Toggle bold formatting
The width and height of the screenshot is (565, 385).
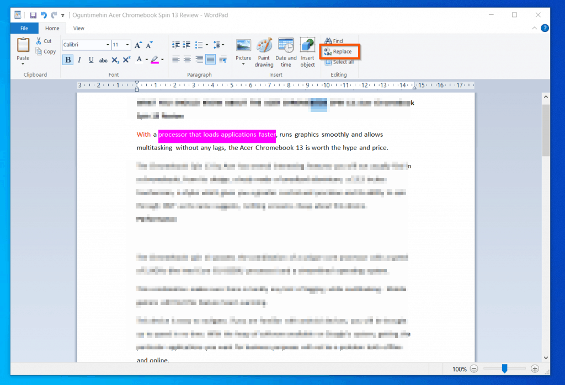(x=67, y=59)
